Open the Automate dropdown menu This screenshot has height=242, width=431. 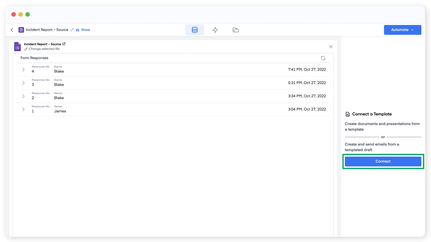pyautogui.click(x=402, y=30)
